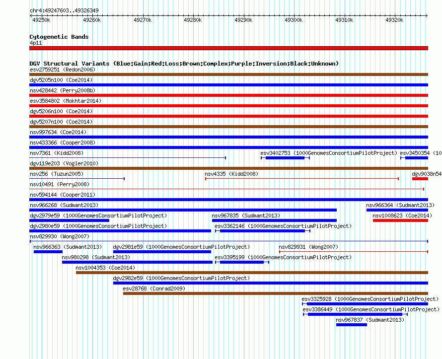This screenshot has height=359, width=442.
Task: Click the 49300k ruler label
Action: click(294, 20)
